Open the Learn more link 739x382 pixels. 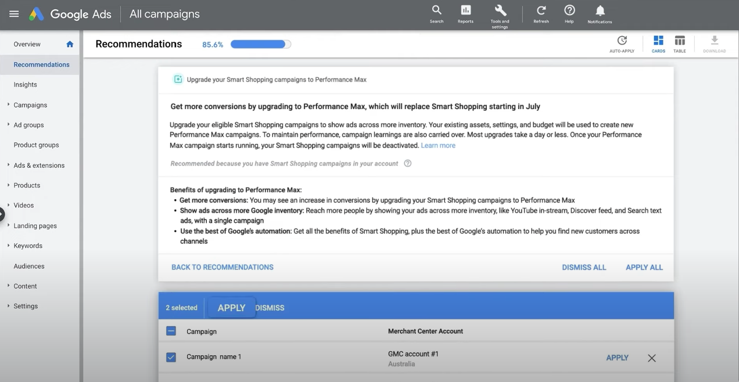pos(438,145)
